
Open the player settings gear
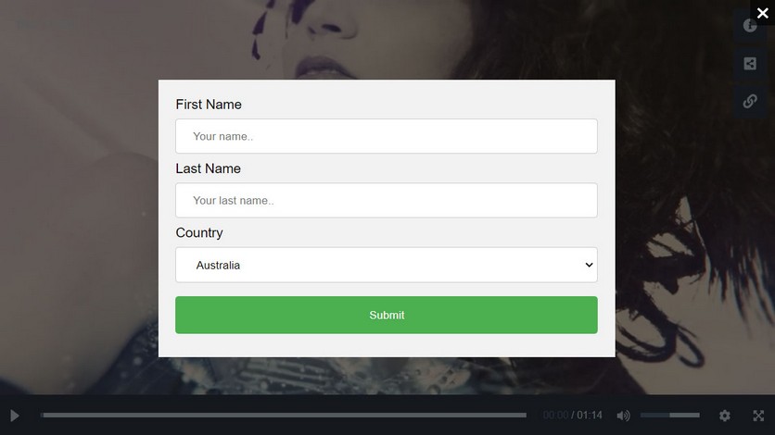(725, 416)
